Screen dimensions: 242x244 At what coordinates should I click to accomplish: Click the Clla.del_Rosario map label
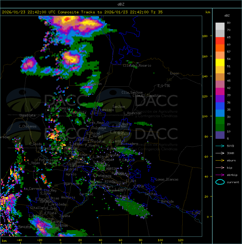point(137,65)
